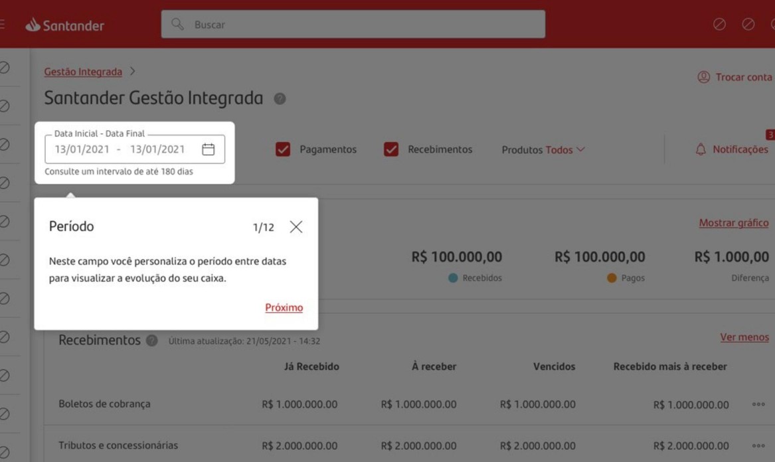
Task: Close the Período tour popup
Action: coord(296,227)
